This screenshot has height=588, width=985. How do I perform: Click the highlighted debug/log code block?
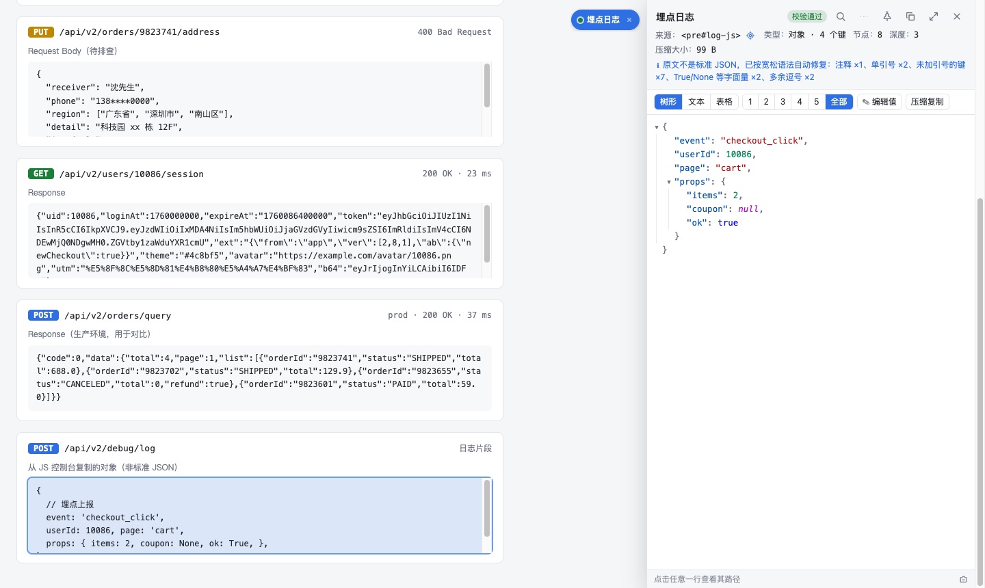point(260,516)
